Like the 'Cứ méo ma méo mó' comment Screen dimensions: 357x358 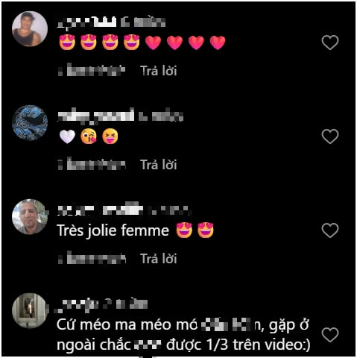(x=330, y=335)
